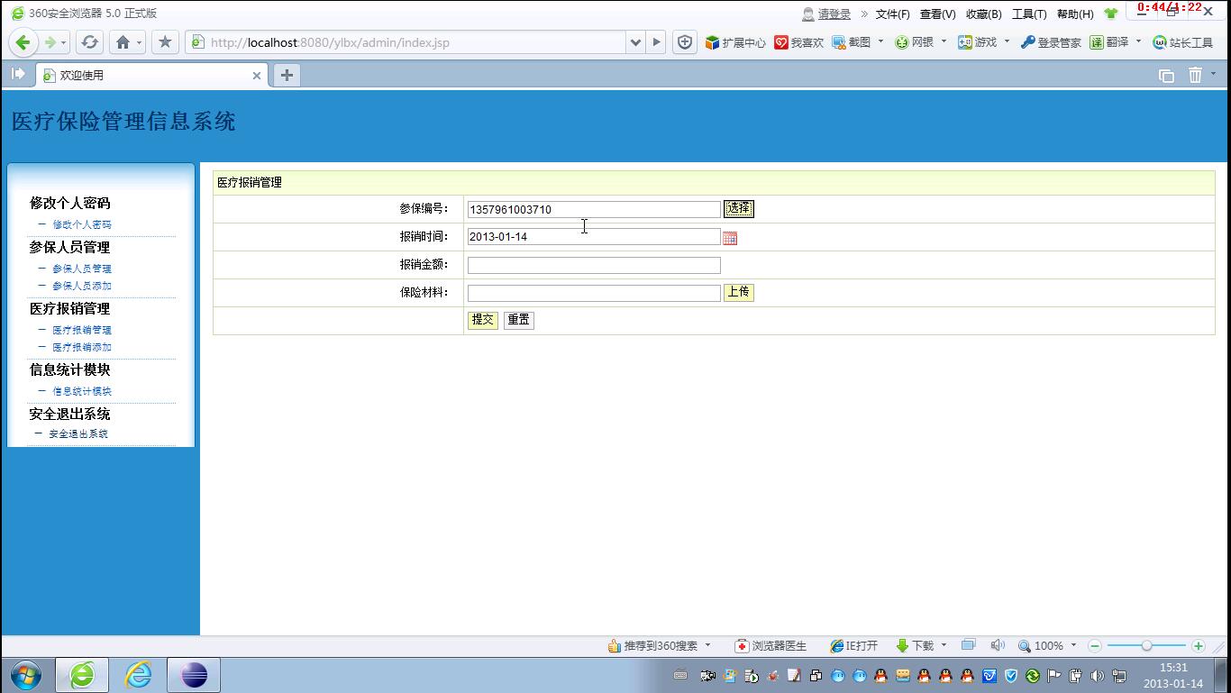Click the star favorites icon
This screenshot has width=1231, height=693.
[x=165, y=42]
